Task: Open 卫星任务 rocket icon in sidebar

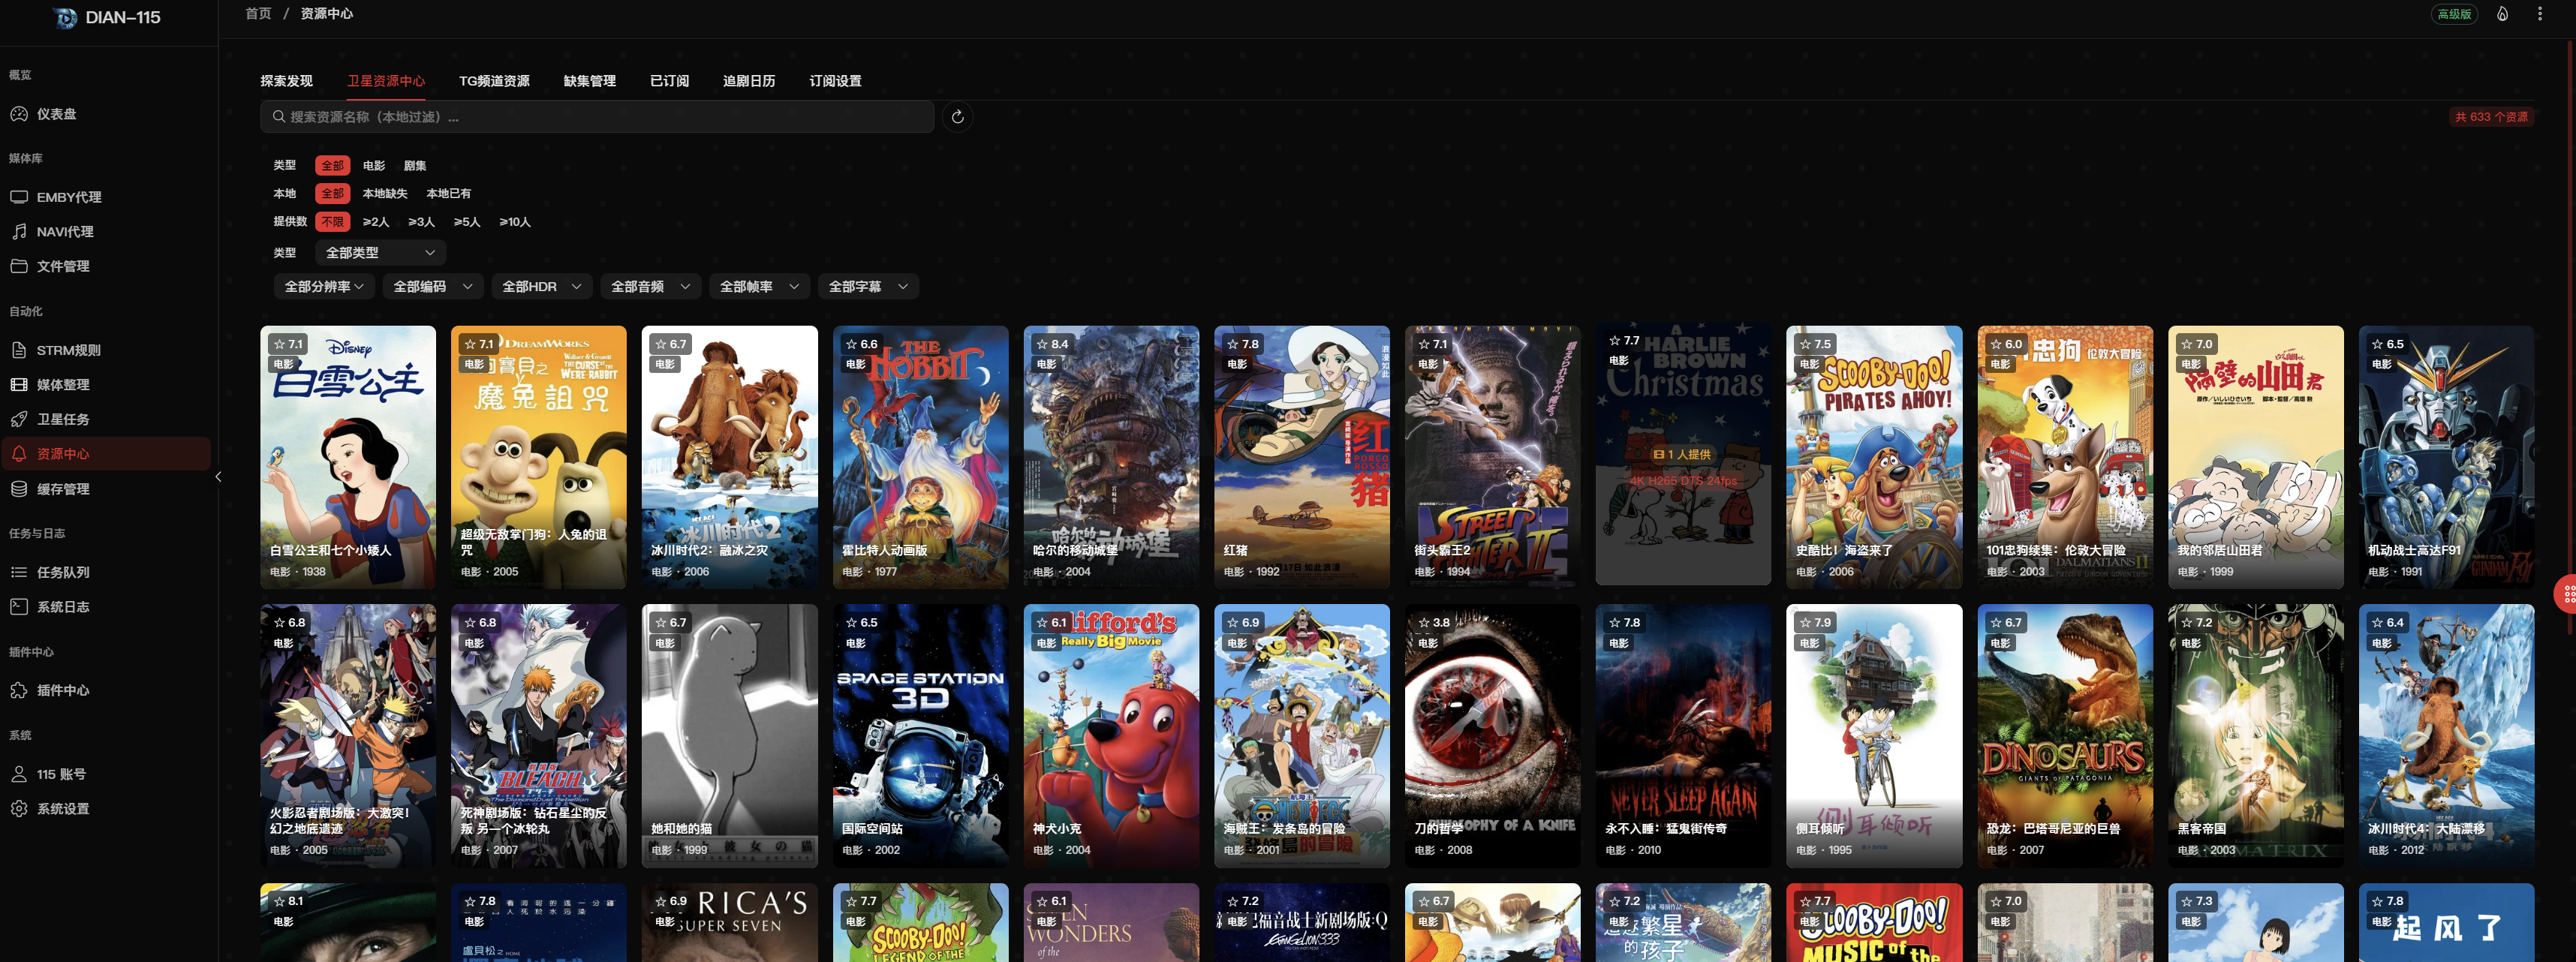Action: coord(19,419)
